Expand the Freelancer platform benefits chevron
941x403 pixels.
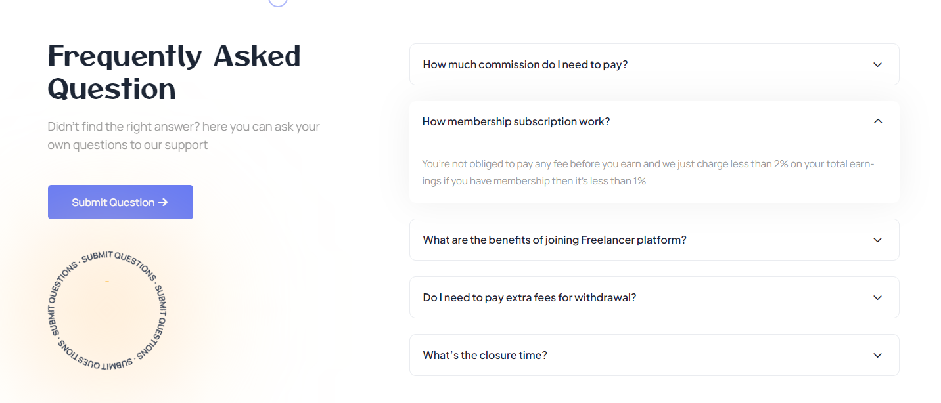click(x=877, y=240)
